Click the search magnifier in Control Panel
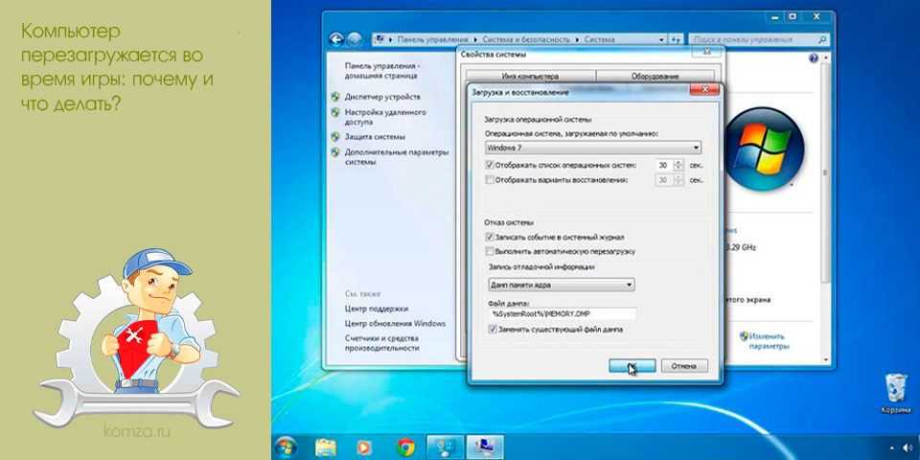 pyautogui.click(x=822, y=40)
